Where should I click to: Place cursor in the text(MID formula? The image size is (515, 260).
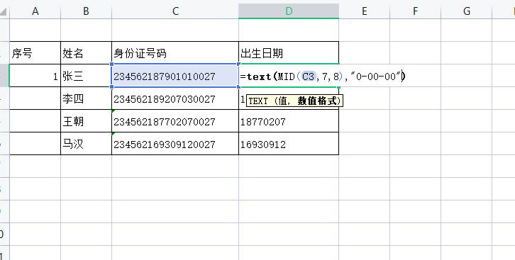coord(323,77)
